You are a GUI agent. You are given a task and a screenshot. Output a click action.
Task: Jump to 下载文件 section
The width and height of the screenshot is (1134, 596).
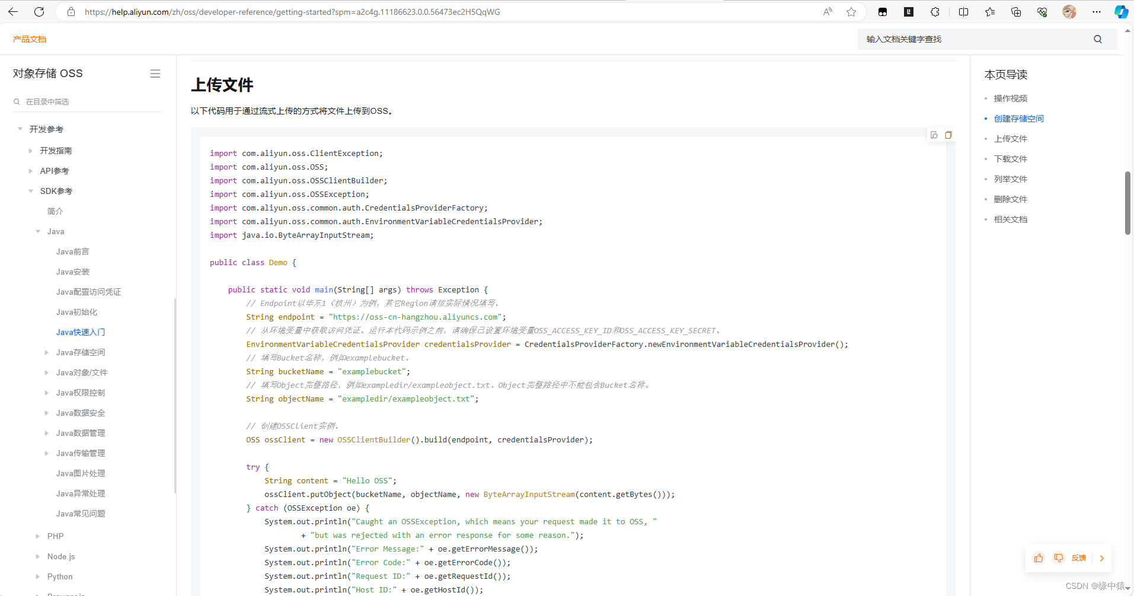[x=1011, y=159]
